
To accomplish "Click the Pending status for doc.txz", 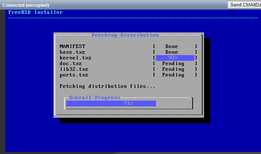I will point(173,64).
